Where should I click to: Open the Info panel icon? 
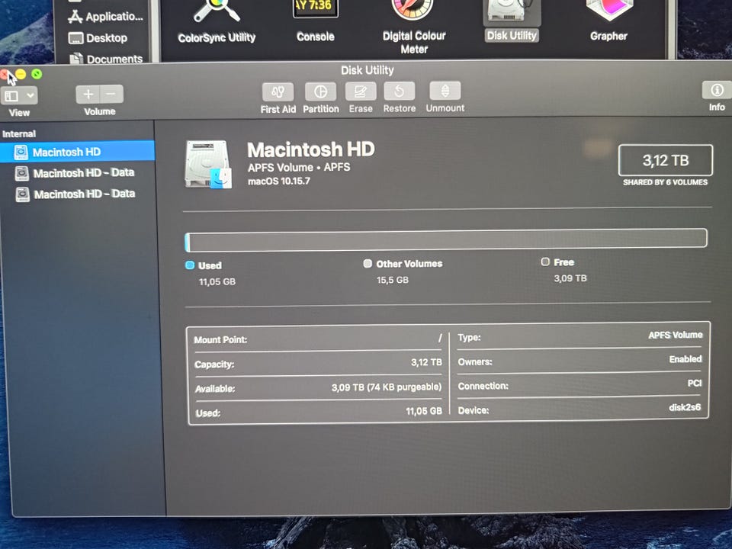pyautogui.click(x=717, y=90)
